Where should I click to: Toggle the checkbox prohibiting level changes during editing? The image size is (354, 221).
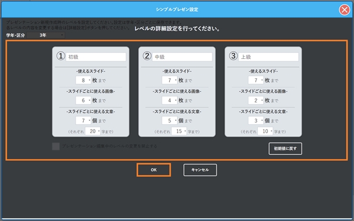click(56, 146)
